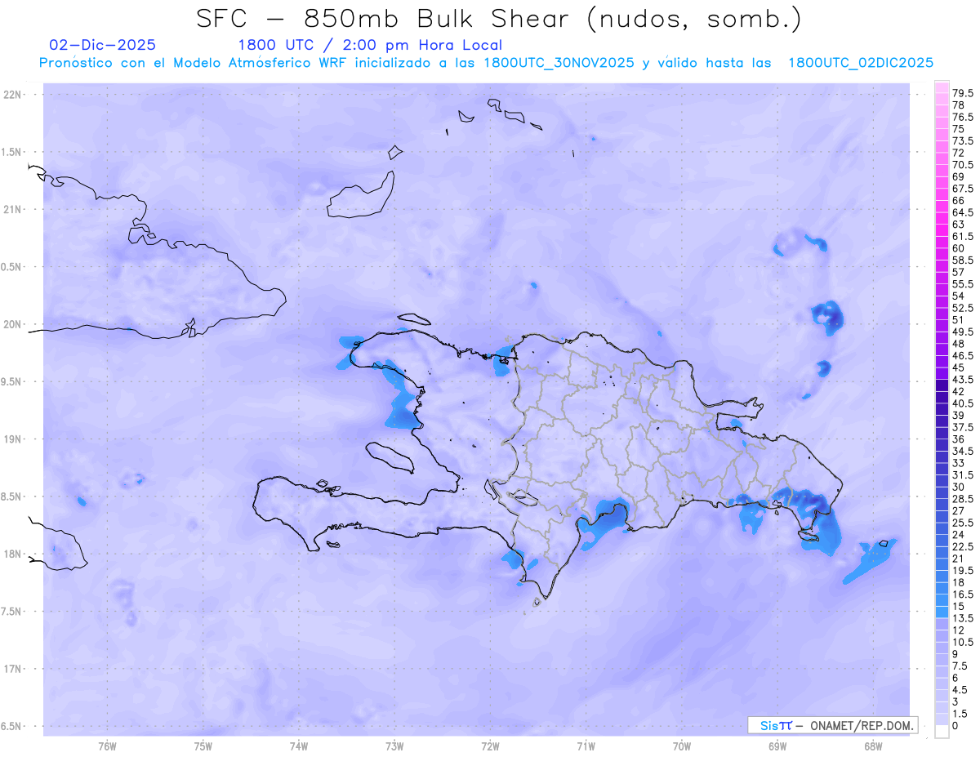Click the "19N" latitude axis label
Image resolution: width=980 pixels, height=757 pixels.
13,439
